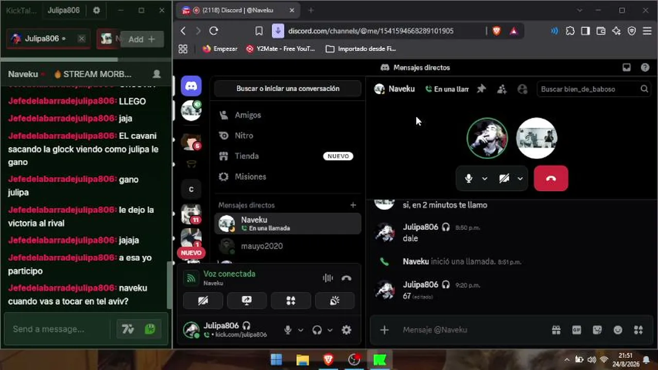Open sticker picker in message bar
Screen dimensions: 658x370
(597, 330)
